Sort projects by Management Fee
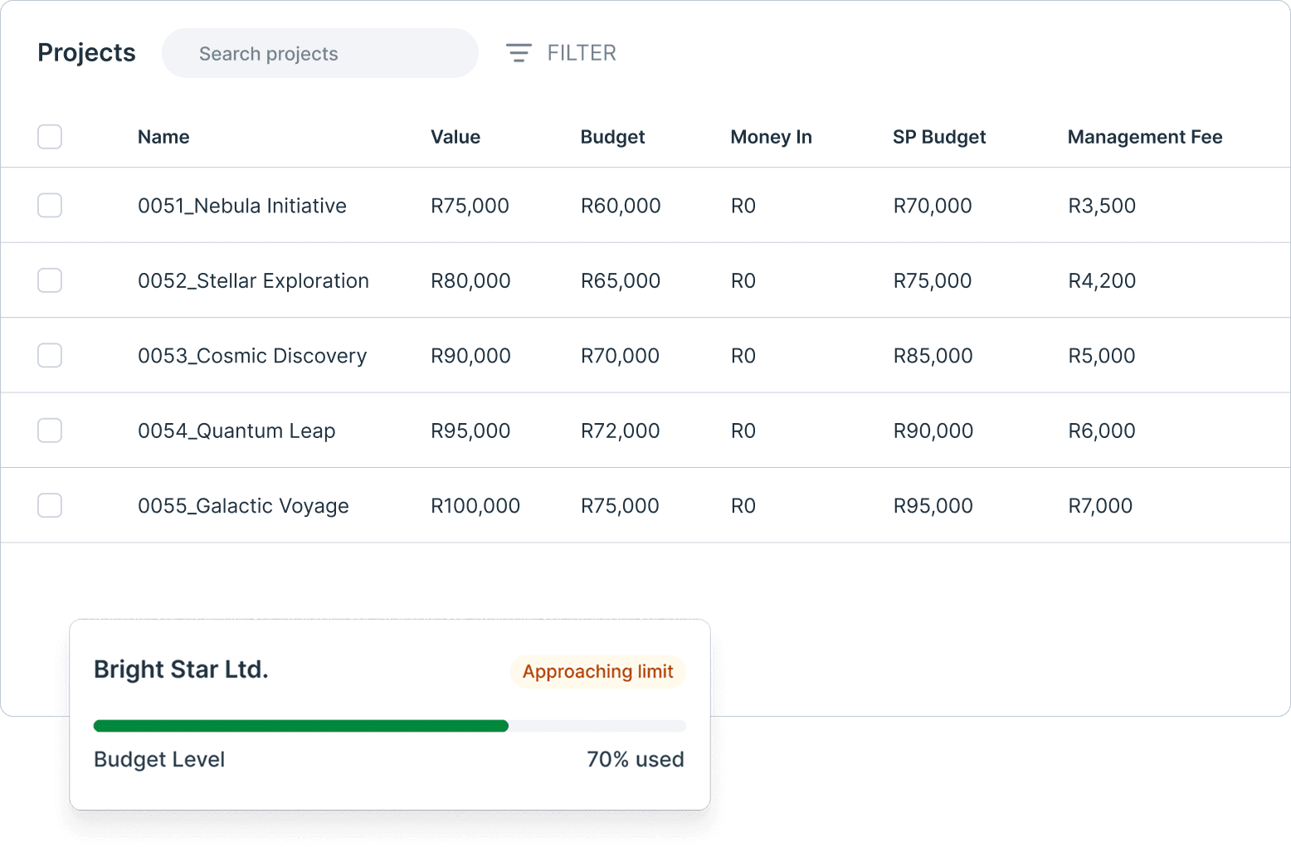Image resolution: width=1291 pixels, height=847 pixels. pos(1145,137)
